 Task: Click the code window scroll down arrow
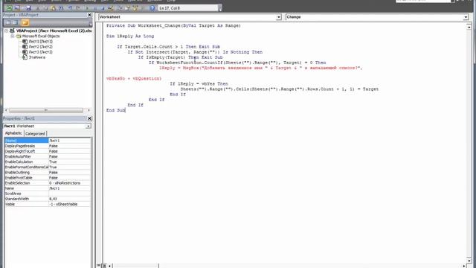469,261
